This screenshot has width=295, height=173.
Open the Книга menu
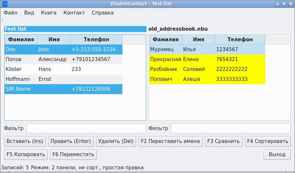point(49,13)
